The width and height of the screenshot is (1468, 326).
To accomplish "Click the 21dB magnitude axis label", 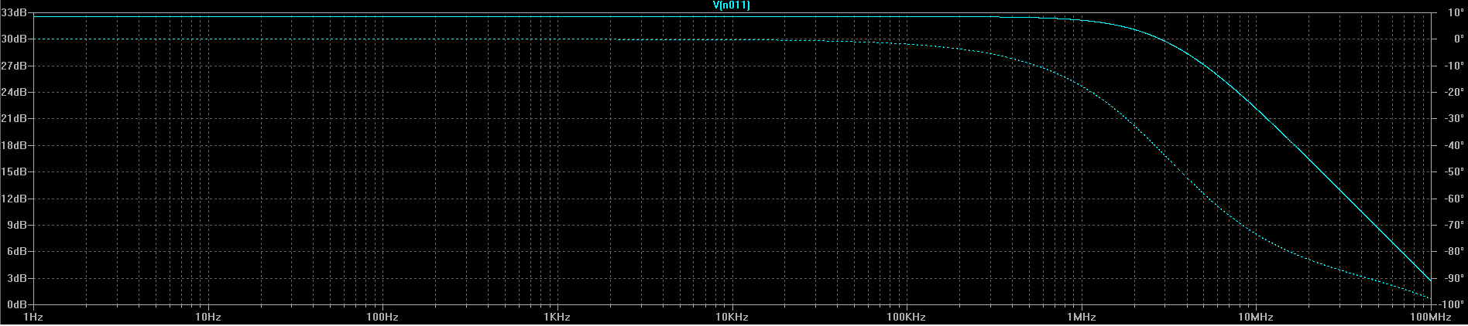I will click(14, 119).
